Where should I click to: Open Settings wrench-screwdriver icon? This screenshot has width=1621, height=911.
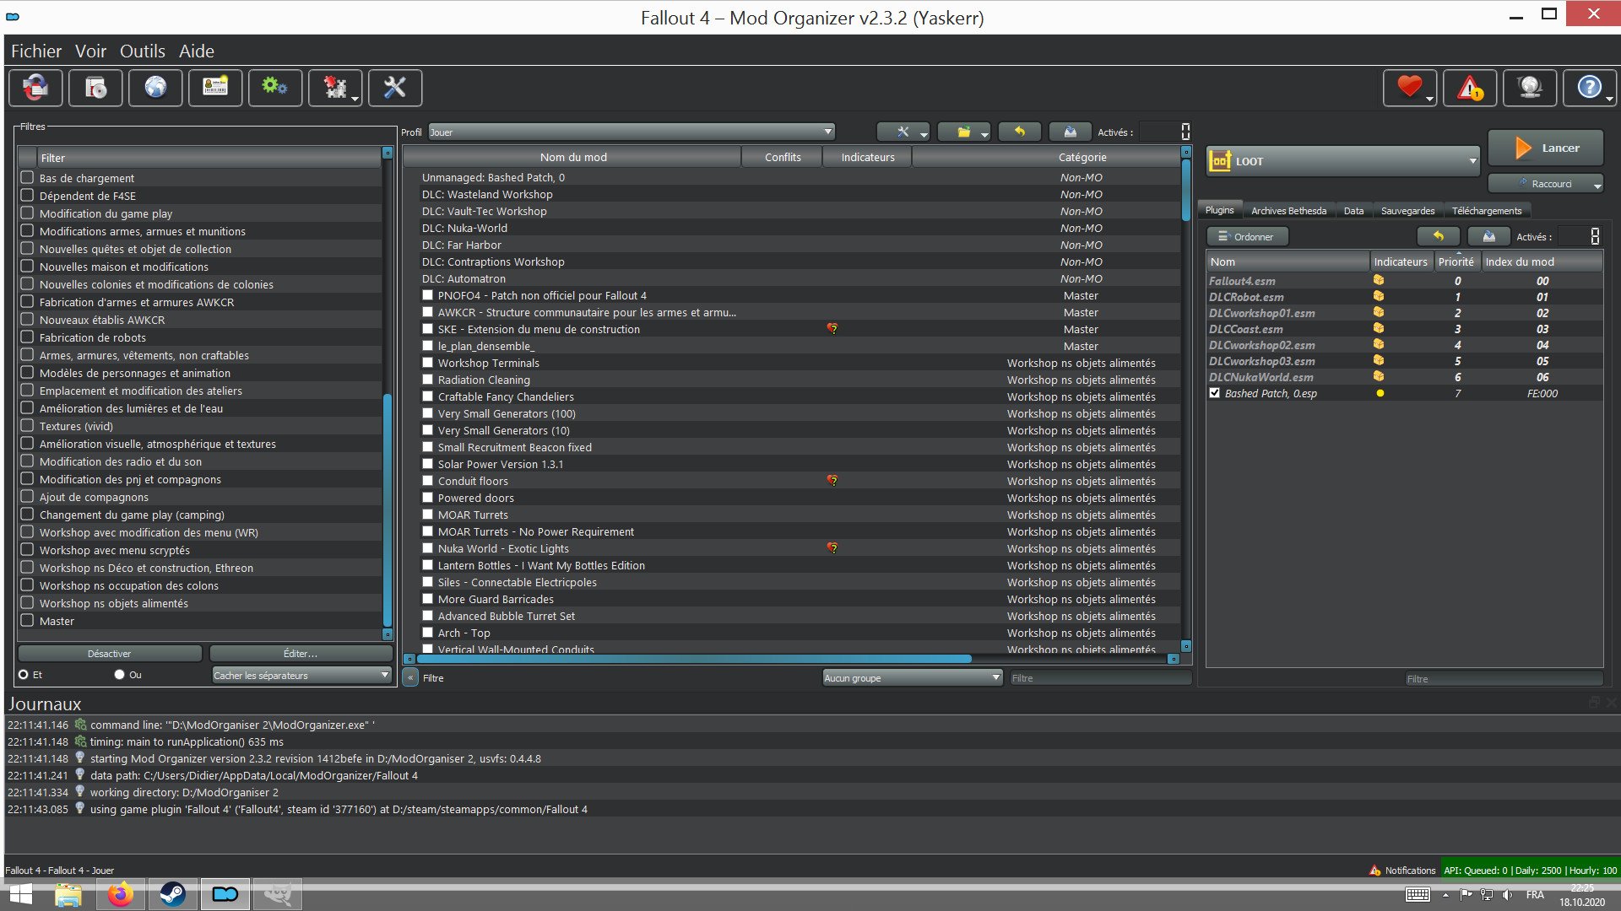(x=395, y=88)
